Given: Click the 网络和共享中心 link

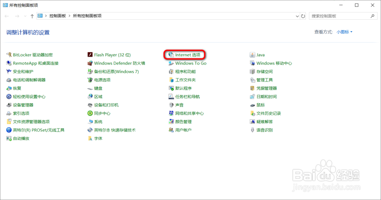Looking at the screenshot, I should click(189, 113).
